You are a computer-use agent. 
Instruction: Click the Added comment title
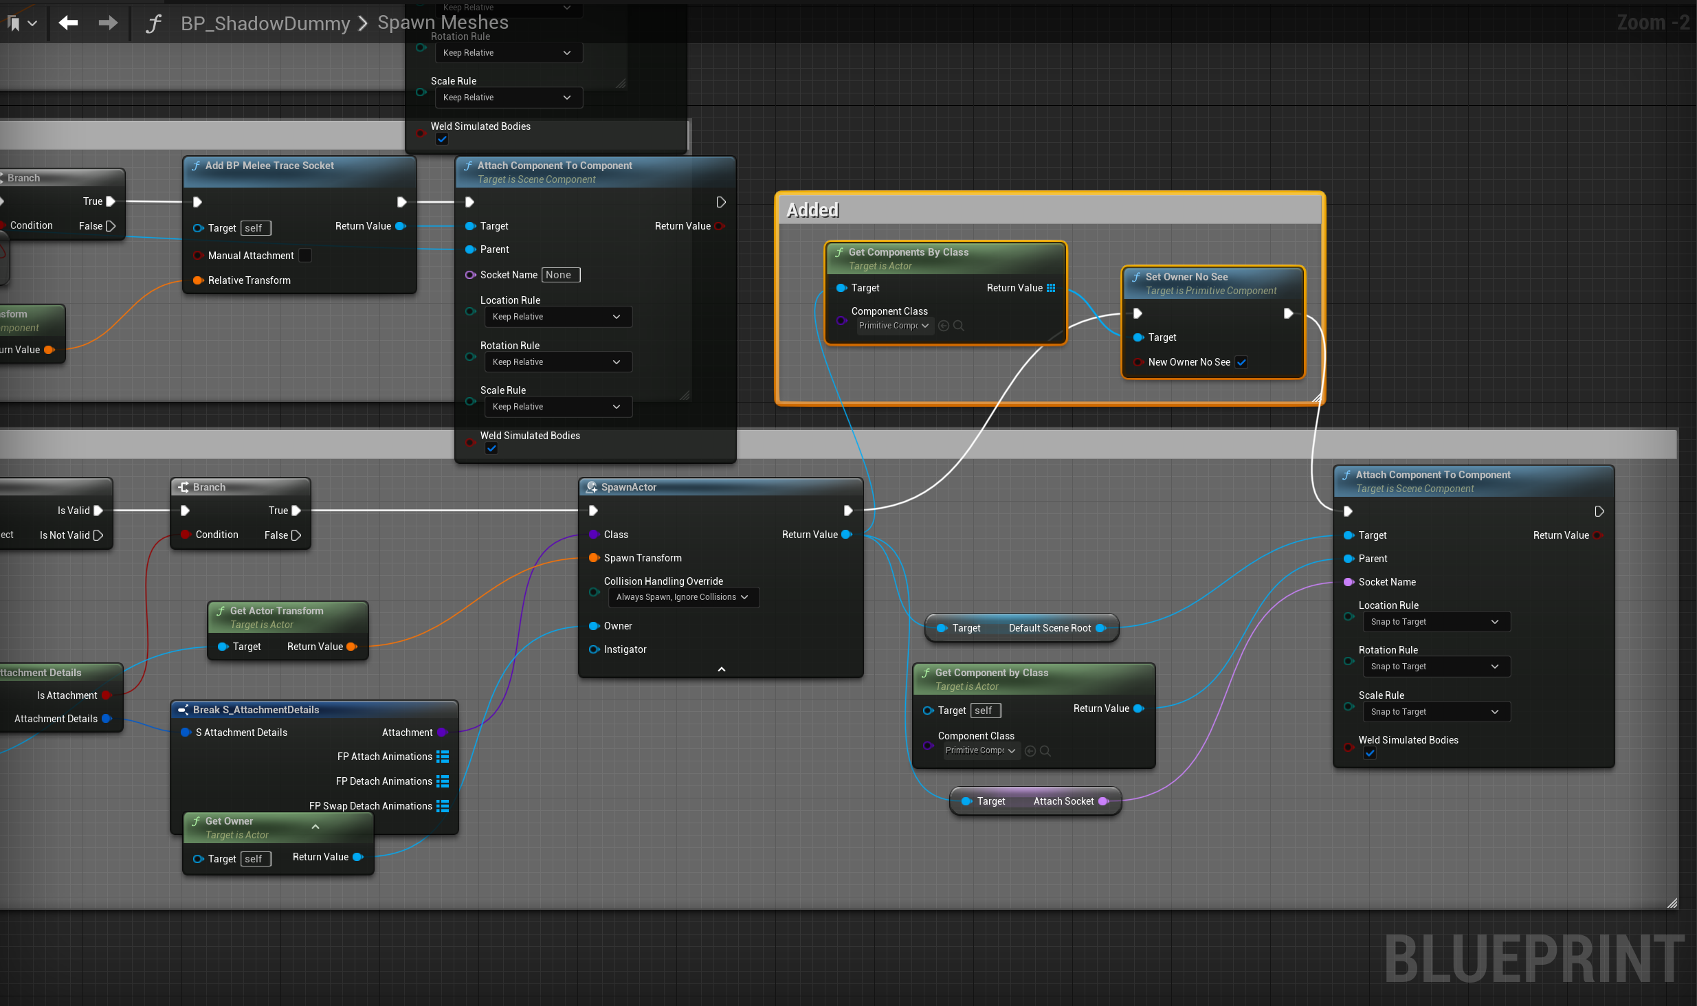(812, 210)
